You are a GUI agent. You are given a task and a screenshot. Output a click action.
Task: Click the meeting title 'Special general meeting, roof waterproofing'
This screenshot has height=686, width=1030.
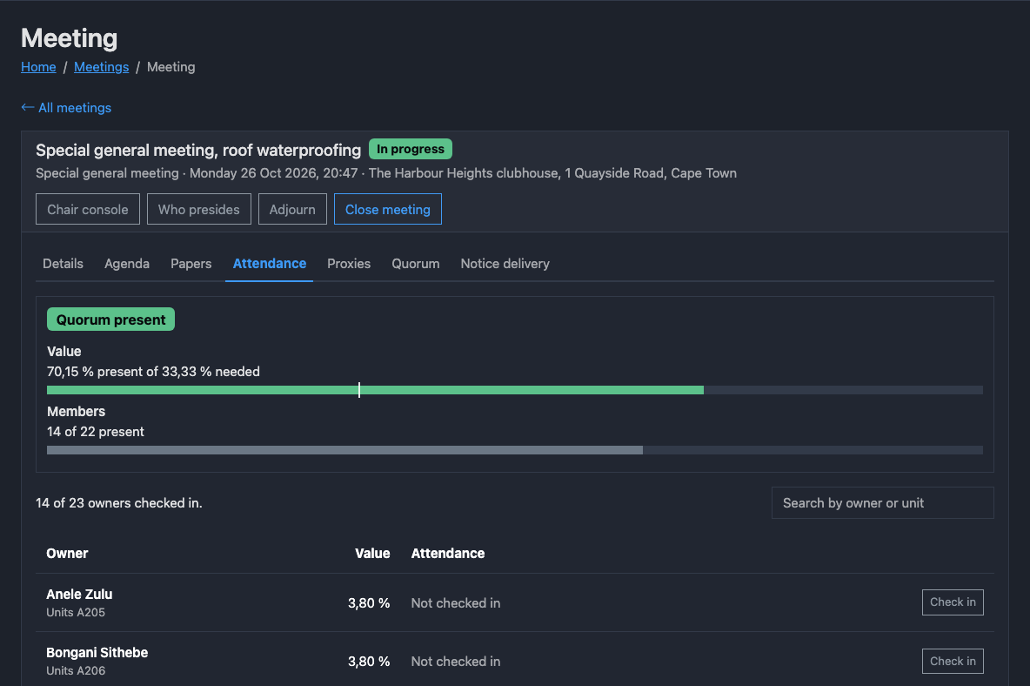[198, 150]
